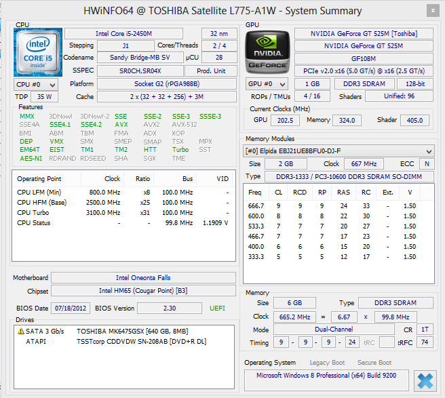Click the module clock 667 MHz field
The height and width of the screenshot is (398, 445).
point(364,163)
